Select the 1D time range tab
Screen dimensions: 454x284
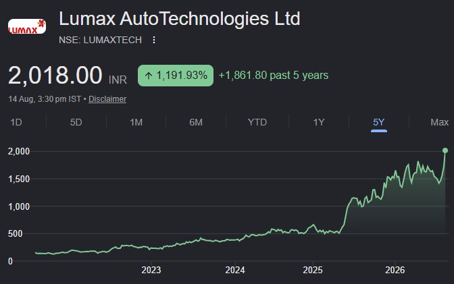coord(16,122)
